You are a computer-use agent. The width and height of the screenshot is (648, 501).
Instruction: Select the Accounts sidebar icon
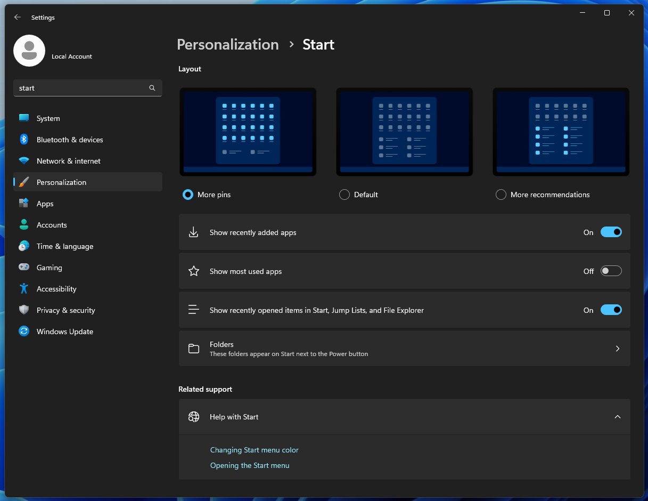(23, 224)
